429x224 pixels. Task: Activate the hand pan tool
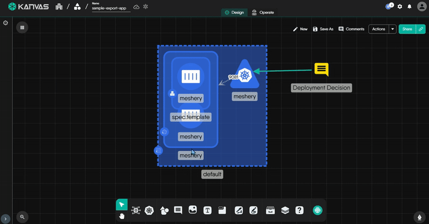click(122, 216)
